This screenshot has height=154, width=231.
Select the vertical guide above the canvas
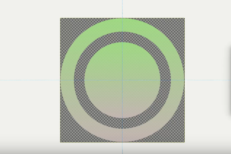pos(122,9)
